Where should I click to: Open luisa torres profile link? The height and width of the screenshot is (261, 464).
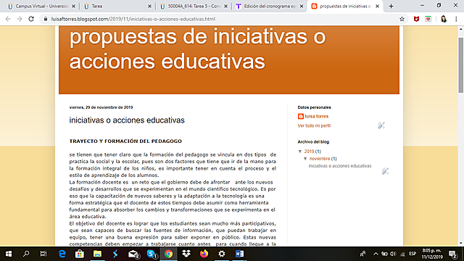[x=317, y=116]
